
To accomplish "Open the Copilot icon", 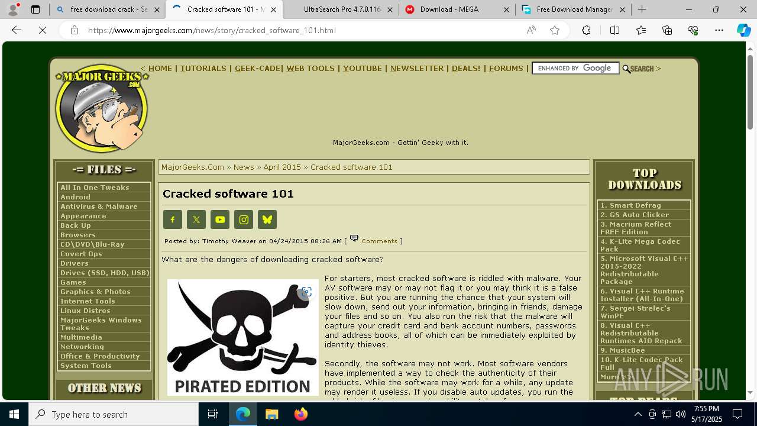I will (x=743, y=30).
